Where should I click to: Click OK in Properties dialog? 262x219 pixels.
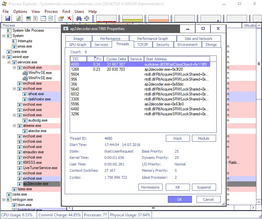180,200
